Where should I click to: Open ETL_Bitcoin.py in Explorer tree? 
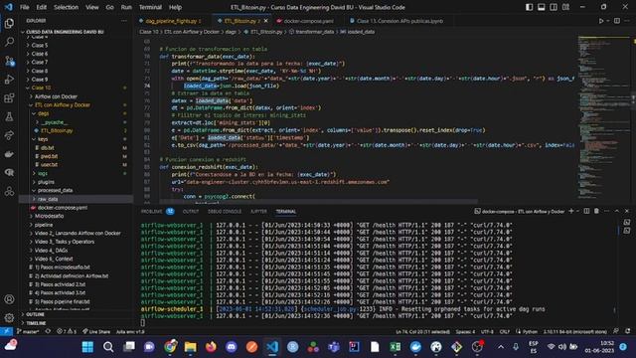(57, 130)
